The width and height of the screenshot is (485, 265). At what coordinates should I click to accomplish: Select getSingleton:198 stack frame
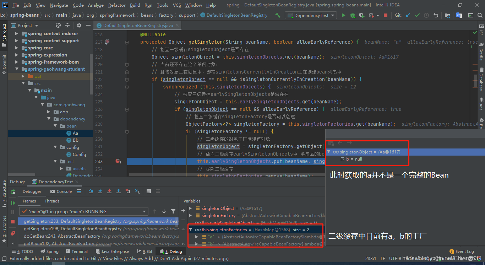click(x=98, y=229)
